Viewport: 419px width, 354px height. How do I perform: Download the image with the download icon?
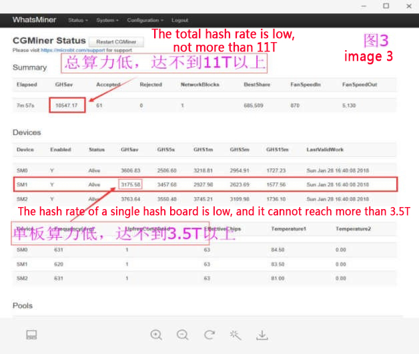[262, 335]
